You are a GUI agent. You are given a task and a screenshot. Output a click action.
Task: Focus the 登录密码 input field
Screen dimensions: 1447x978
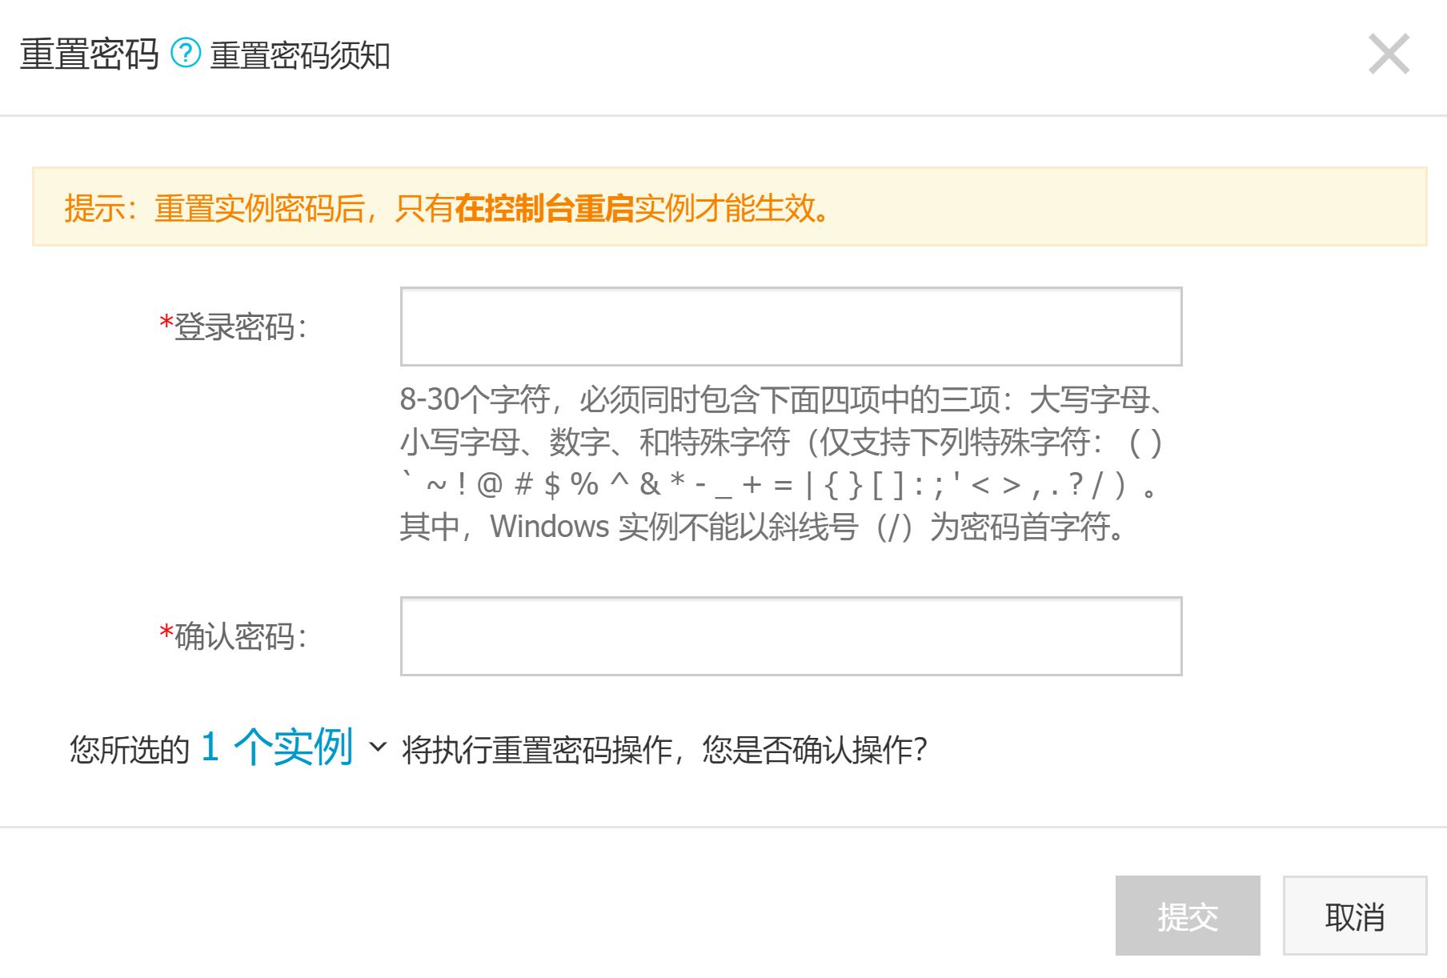(791, 327)
